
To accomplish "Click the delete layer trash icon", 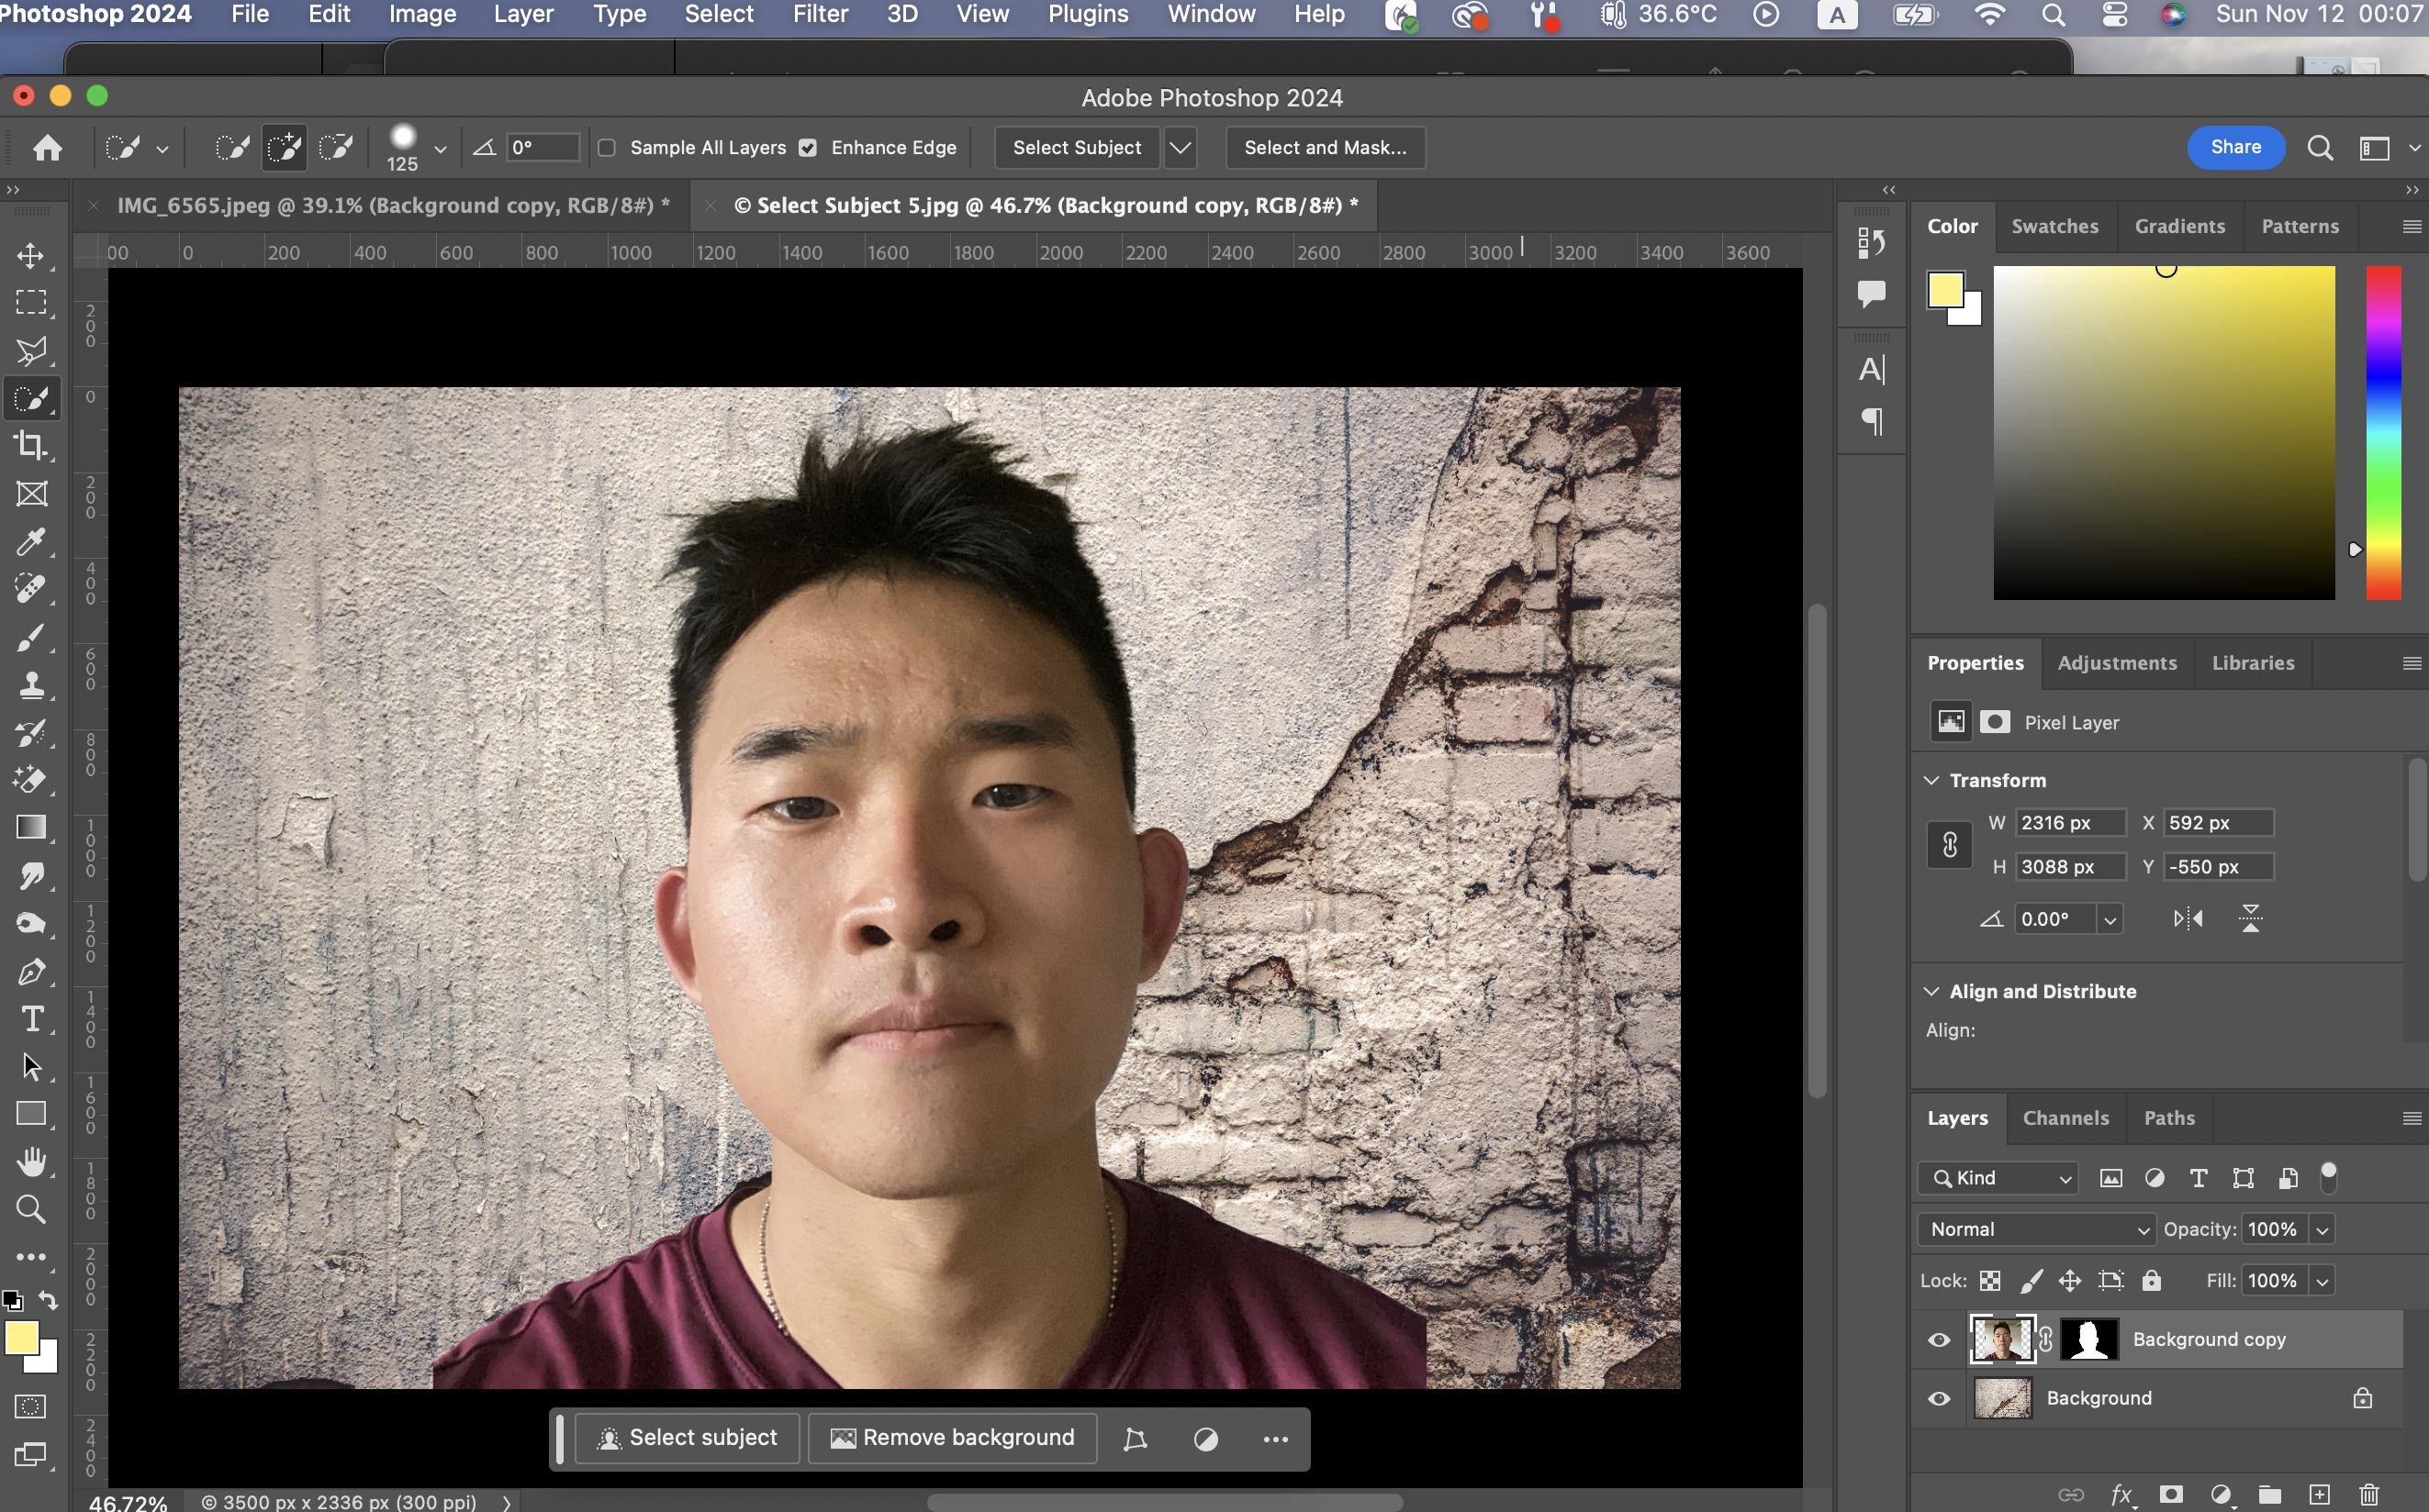I will pos(2368,1494).
